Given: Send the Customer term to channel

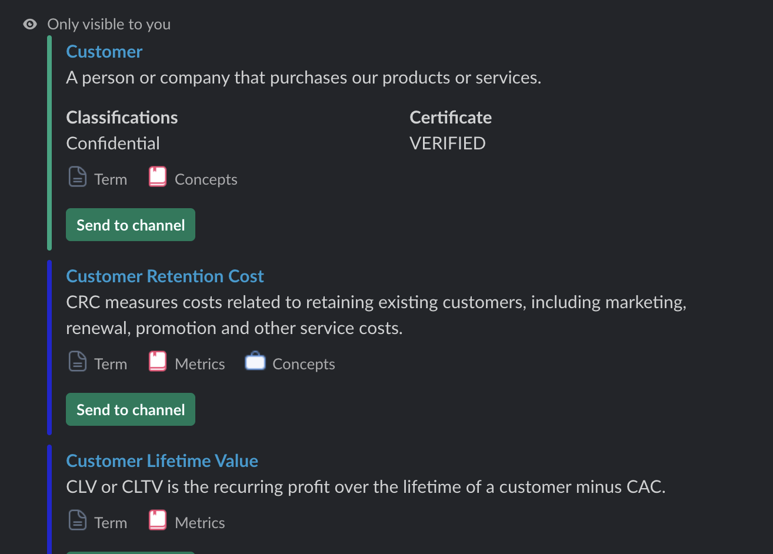Looking at the screenshot, I should (x=131, y=225).
